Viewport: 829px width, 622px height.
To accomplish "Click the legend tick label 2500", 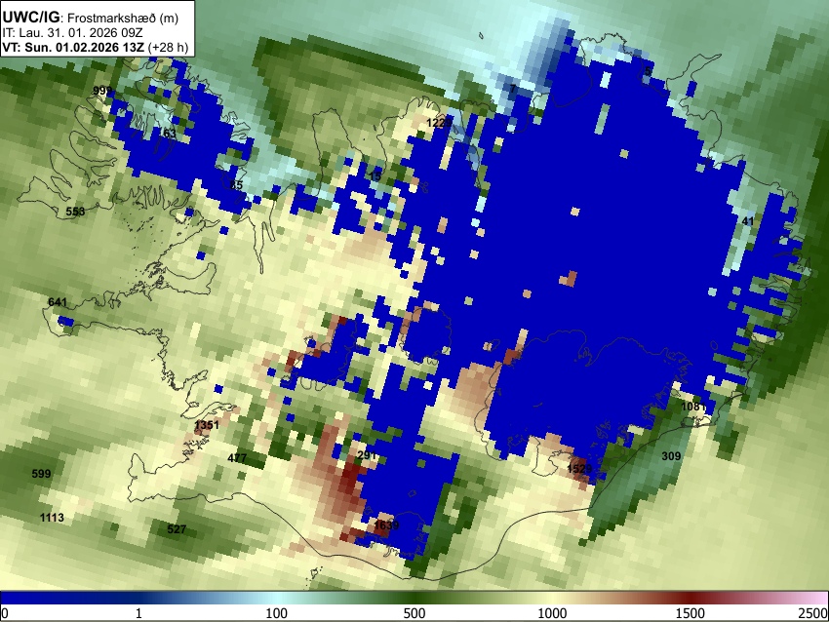I will coord(814,613).
